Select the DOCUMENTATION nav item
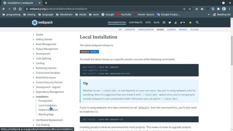 click(x=117, y=23)
